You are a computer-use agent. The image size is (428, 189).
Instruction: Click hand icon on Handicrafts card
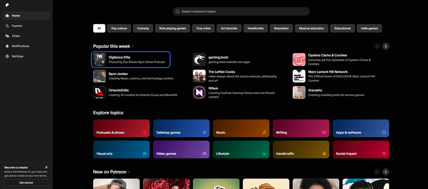point(324,154)
